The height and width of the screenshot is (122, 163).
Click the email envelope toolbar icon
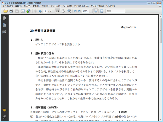click(23, 11)
